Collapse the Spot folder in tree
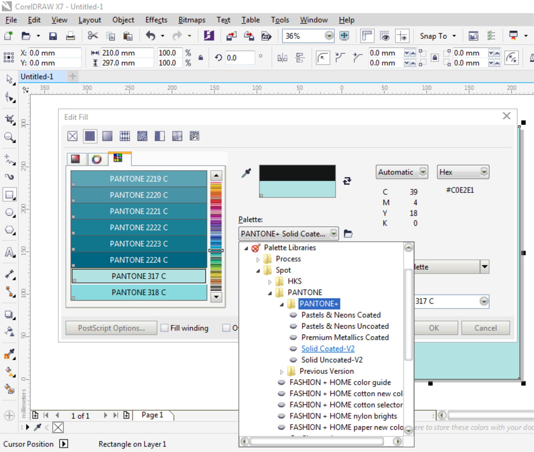The width and height of the screenshot is (534, 452). [x=258, y=271]
